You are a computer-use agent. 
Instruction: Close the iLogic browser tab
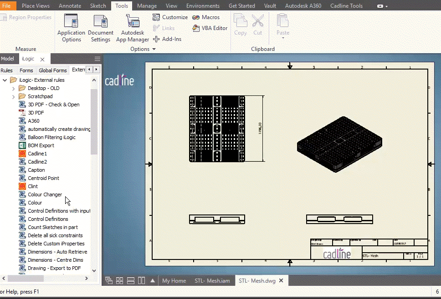click(x=42, y=59)
